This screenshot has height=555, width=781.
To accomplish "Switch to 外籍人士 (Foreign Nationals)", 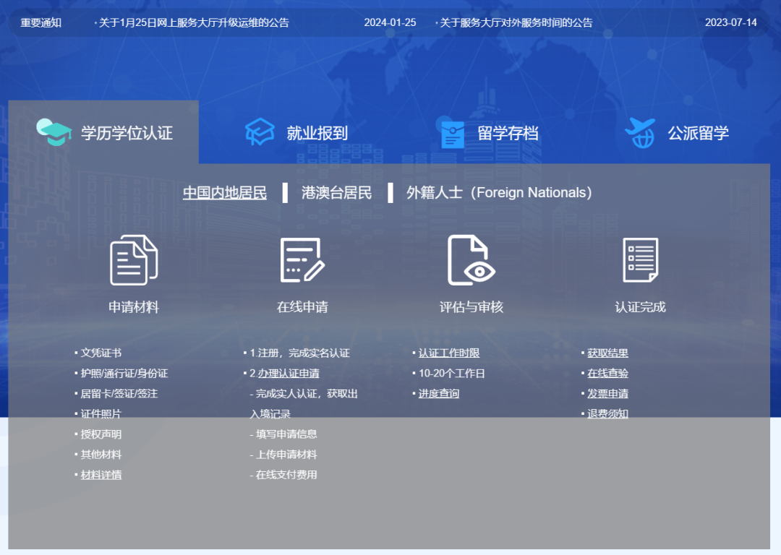I will [499, 193].
